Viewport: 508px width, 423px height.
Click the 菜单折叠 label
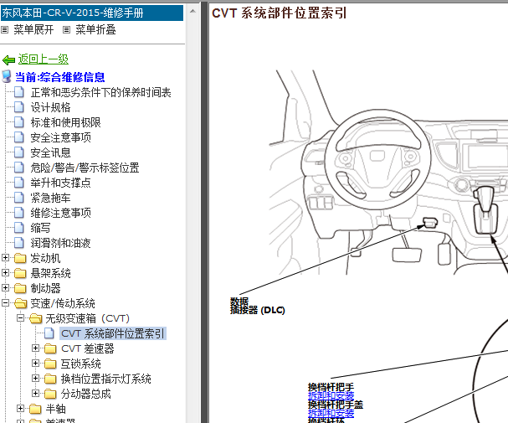95,30
